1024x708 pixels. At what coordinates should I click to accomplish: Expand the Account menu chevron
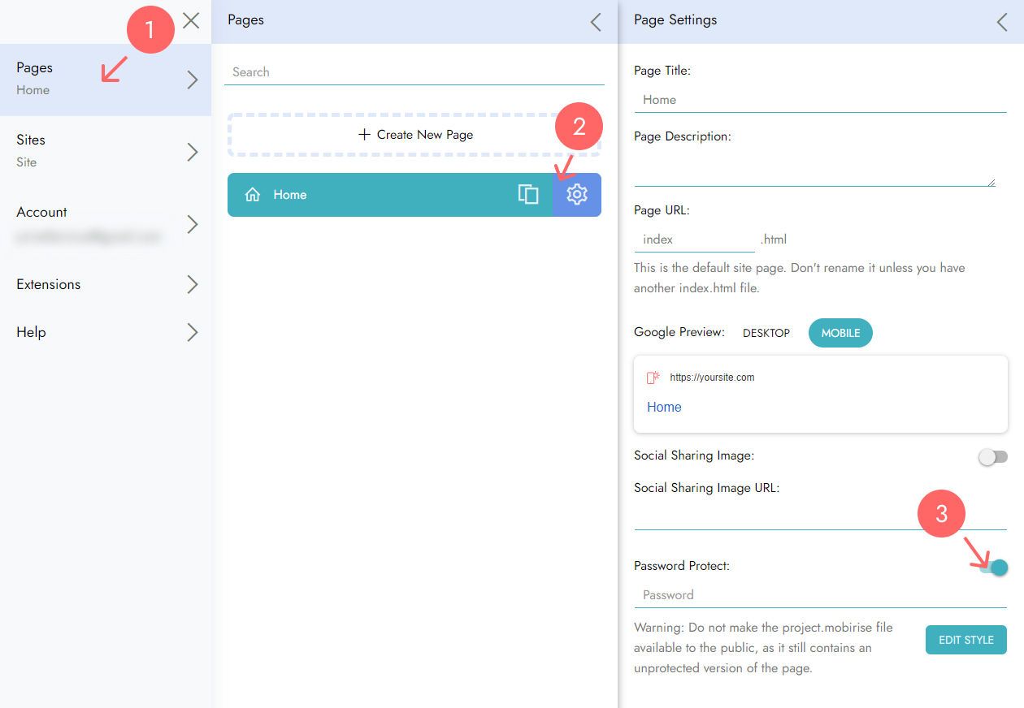click(193, 224)
